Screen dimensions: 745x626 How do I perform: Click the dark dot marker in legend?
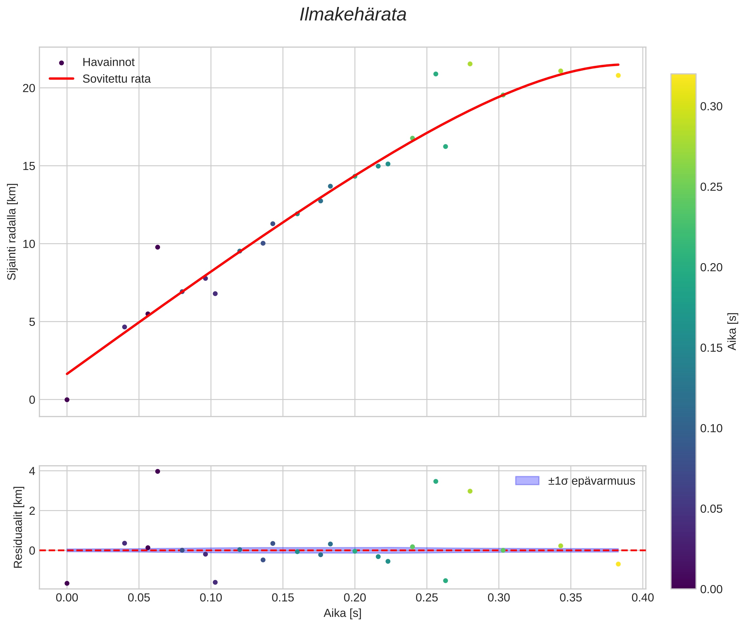[61, 63]
